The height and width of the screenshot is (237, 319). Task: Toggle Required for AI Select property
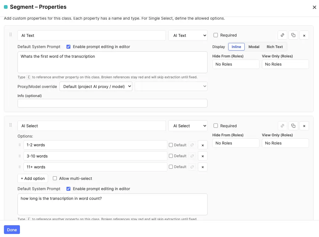216,126
